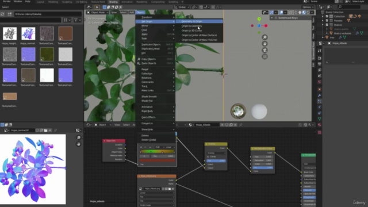
Task: Choose Origin to Center of Mass (Surface)
Action: pyautogui.click(x=199, y=35)
